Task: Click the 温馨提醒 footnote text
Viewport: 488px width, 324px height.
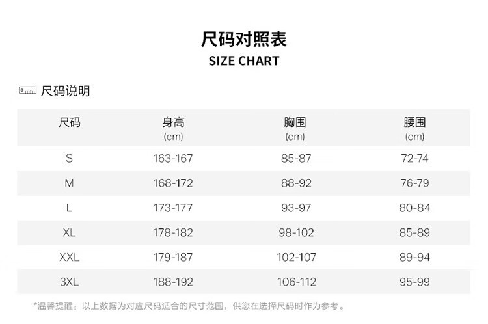Action: (189, 306)
